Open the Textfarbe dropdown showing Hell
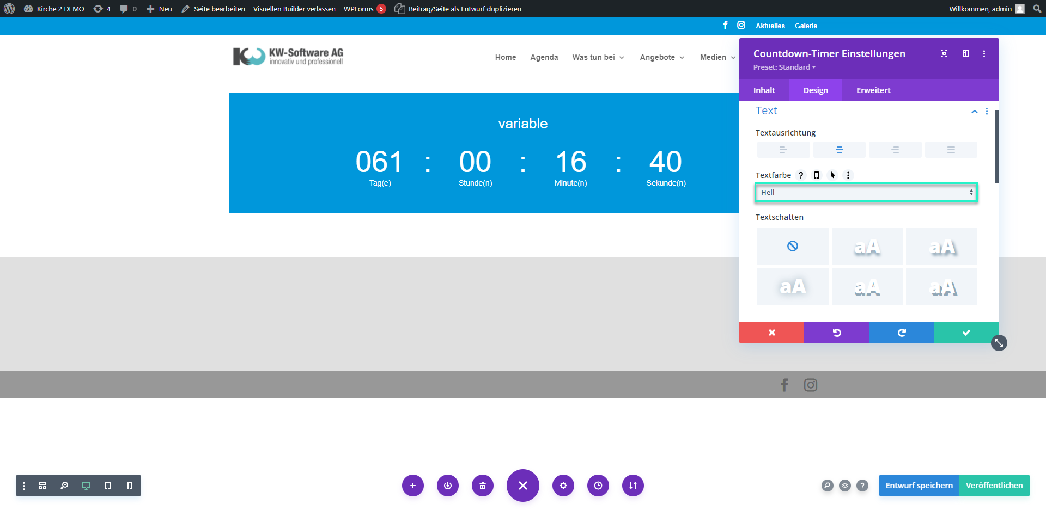The width and height of the screenshot is (1046, 510). coord(866,193)
